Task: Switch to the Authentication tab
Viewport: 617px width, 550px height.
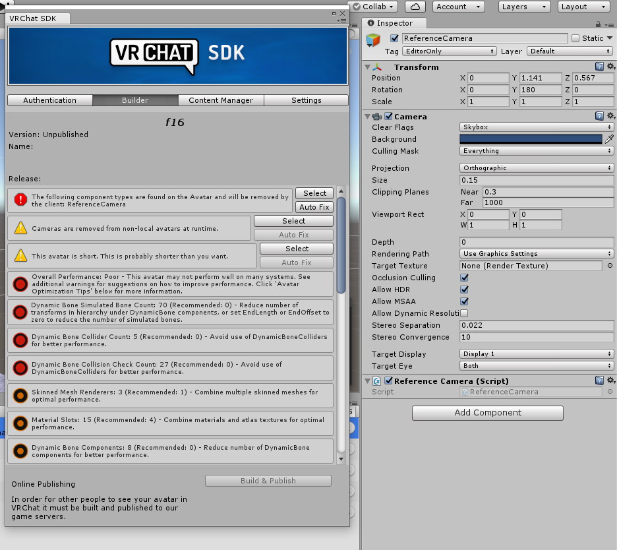Action: pyautogui.click(x=50, y=100)
